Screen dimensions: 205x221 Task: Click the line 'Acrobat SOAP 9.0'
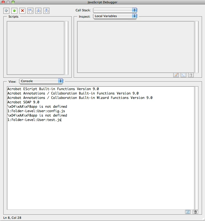click(x=23, y=102)
